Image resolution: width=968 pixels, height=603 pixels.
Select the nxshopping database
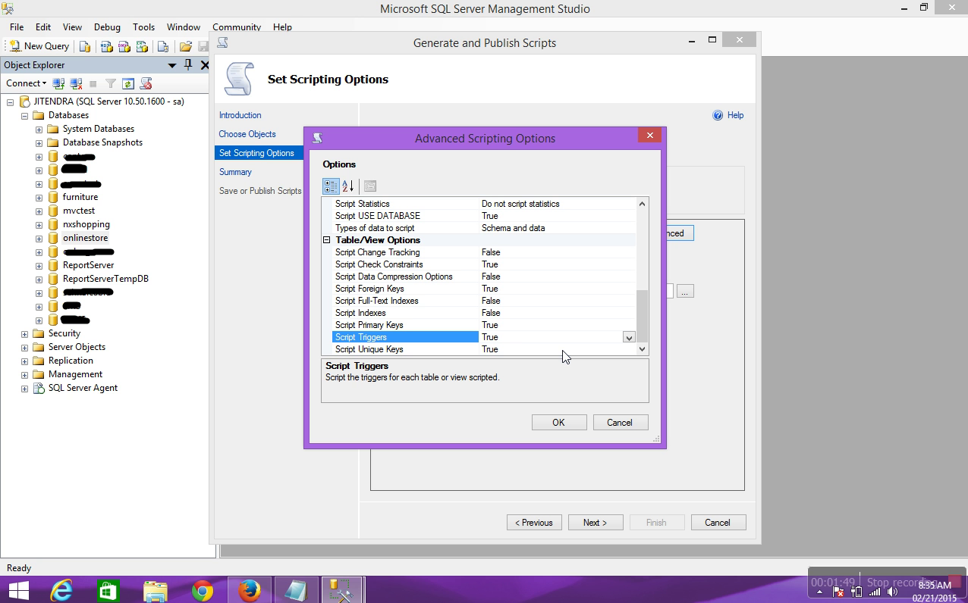[x=86, y=224]
